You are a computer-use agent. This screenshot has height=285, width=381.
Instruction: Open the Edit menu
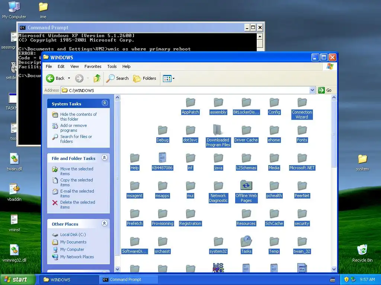[61, 66]
